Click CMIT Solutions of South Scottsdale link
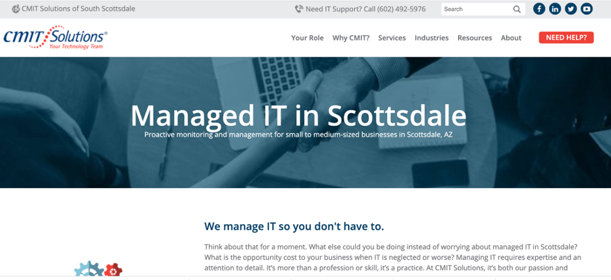Screen dimensions: 611x280 click(x=78, y=8)
